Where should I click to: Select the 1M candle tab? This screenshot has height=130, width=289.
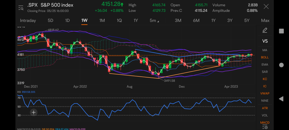point(102,20)
